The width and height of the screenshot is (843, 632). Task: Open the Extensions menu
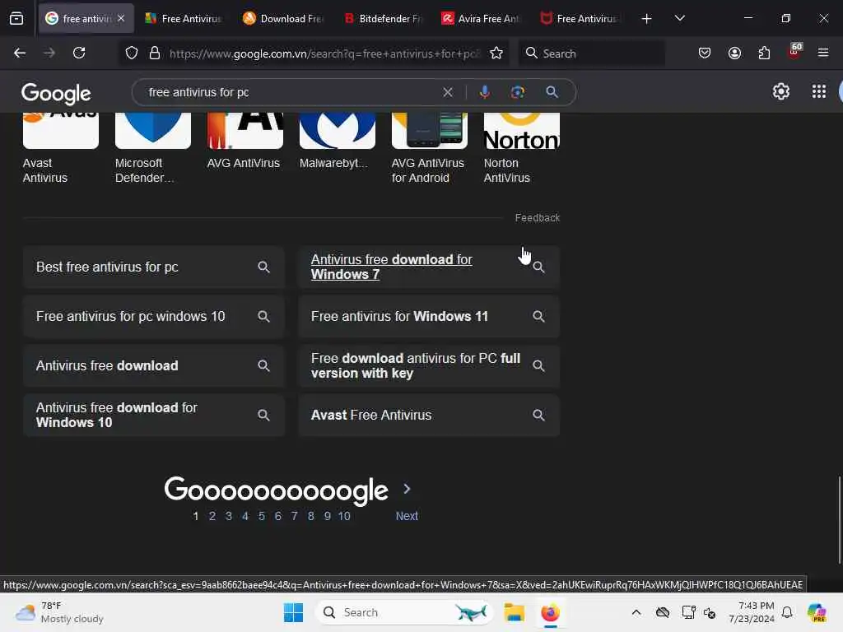pos(764,53)
